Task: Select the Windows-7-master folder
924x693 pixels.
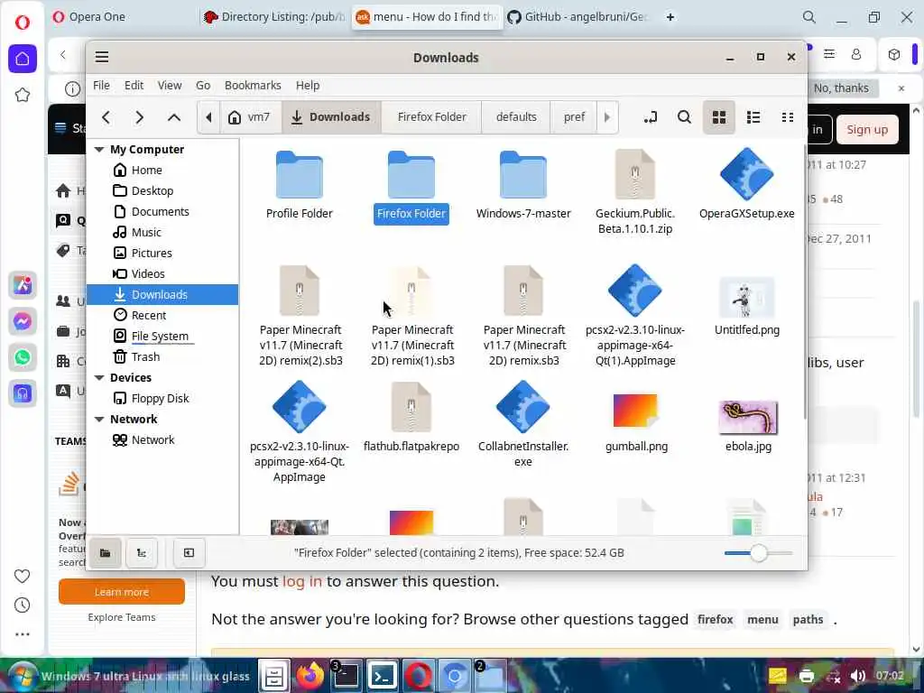Action: coord(523,176)
